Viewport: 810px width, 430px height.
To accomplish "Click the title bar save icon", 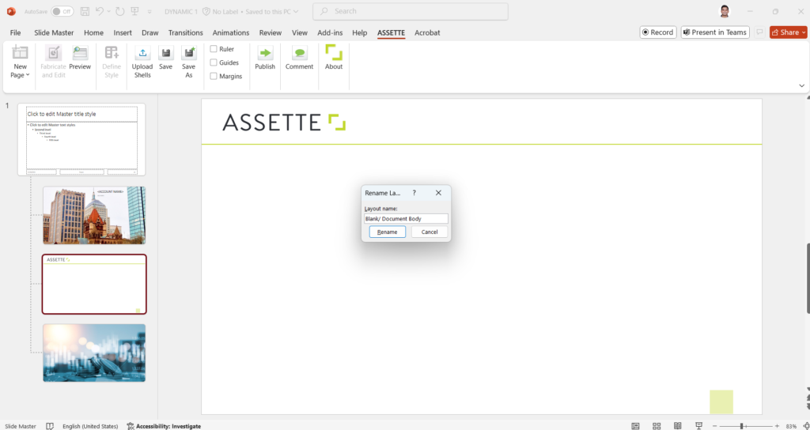I will 85,11.
